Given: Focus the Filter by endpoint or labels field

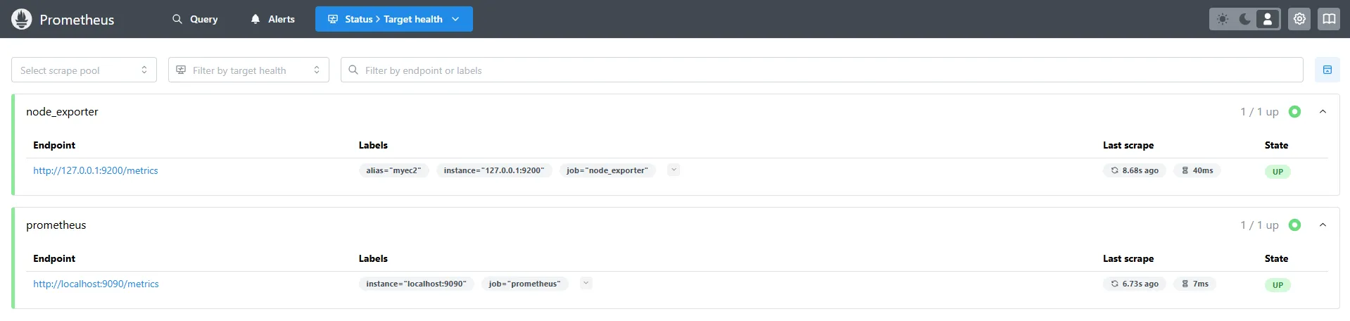Looking at the screenshot, I should click(x=822, y=70).
